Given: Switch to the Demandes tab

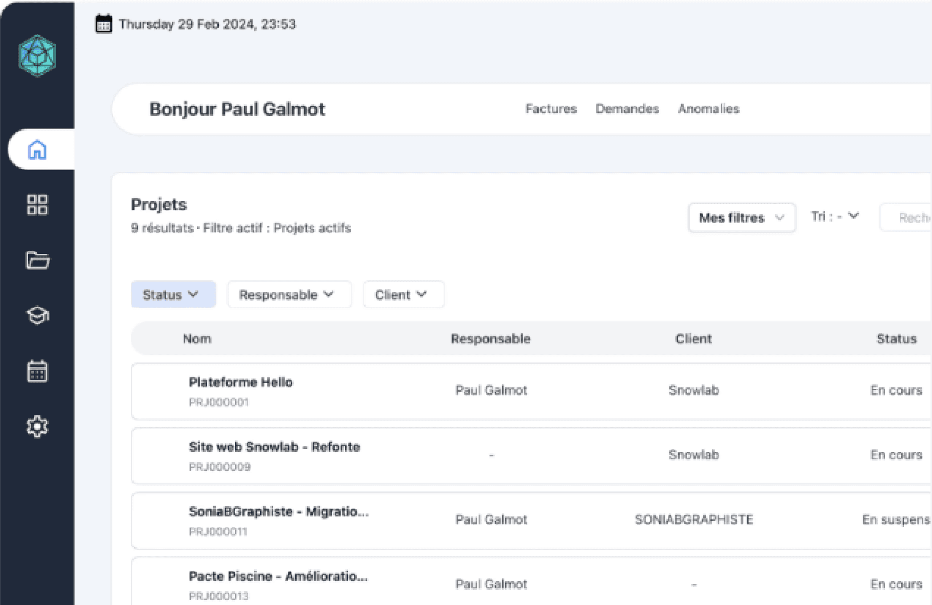Looking at the screenshot, I should [626, 109].
